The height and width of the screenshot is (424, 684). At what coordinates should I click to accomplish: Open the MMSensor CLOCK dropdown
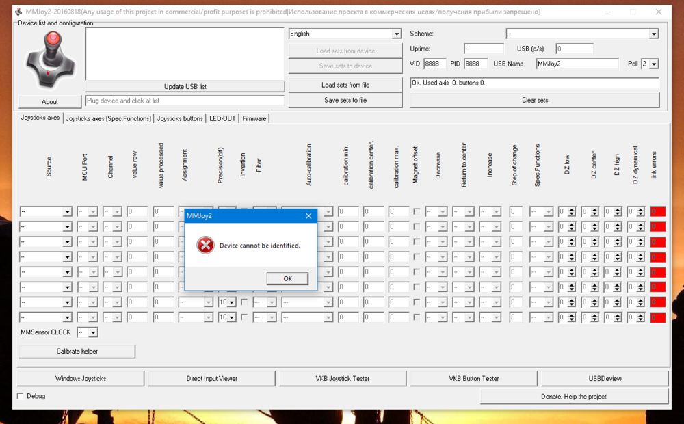(93, 332)
